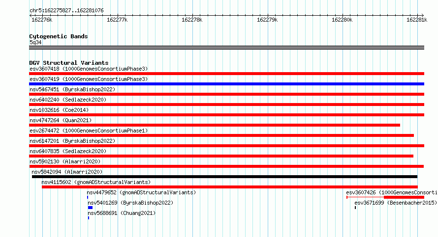Click the red nsv6147201 variant bar
The image size is (438, 237).
(x=226, y=146)
